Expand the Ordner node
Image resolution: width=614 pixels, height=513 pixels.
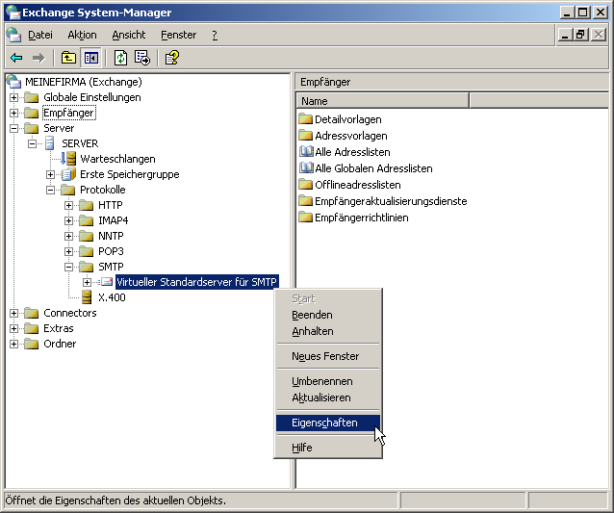[13, 344]
